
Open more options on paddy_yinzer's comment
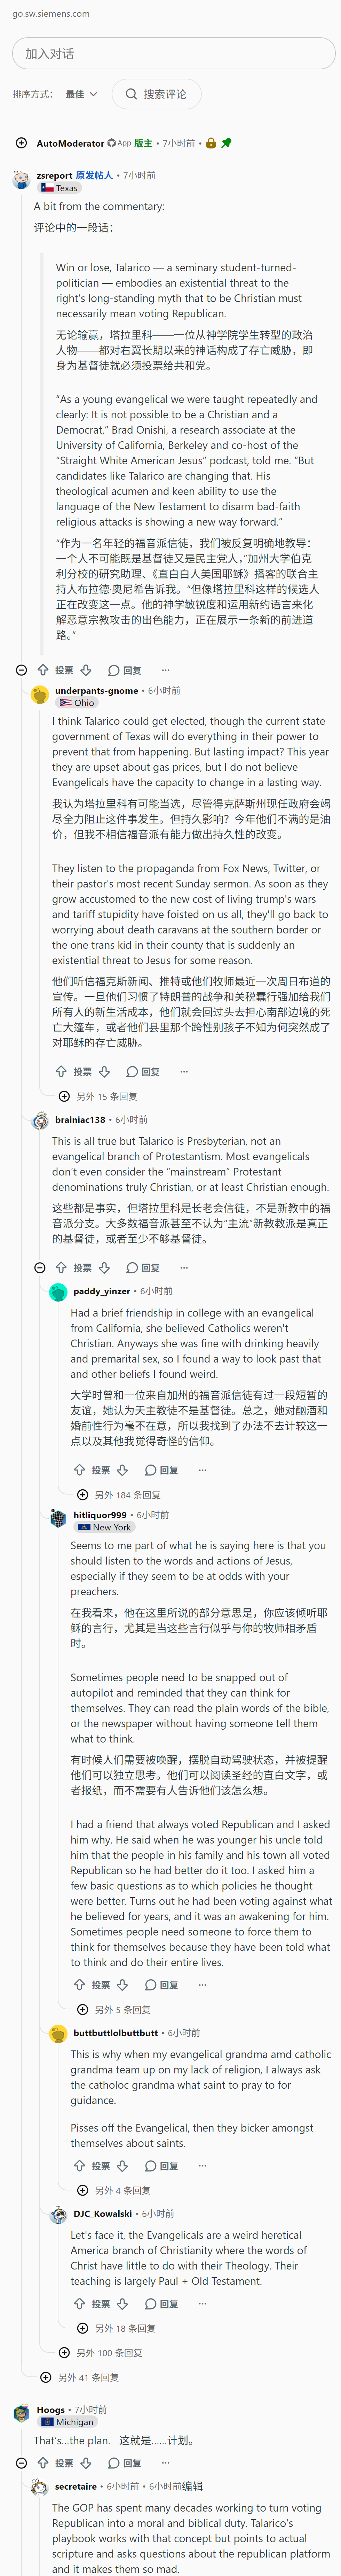(202, 1469)
